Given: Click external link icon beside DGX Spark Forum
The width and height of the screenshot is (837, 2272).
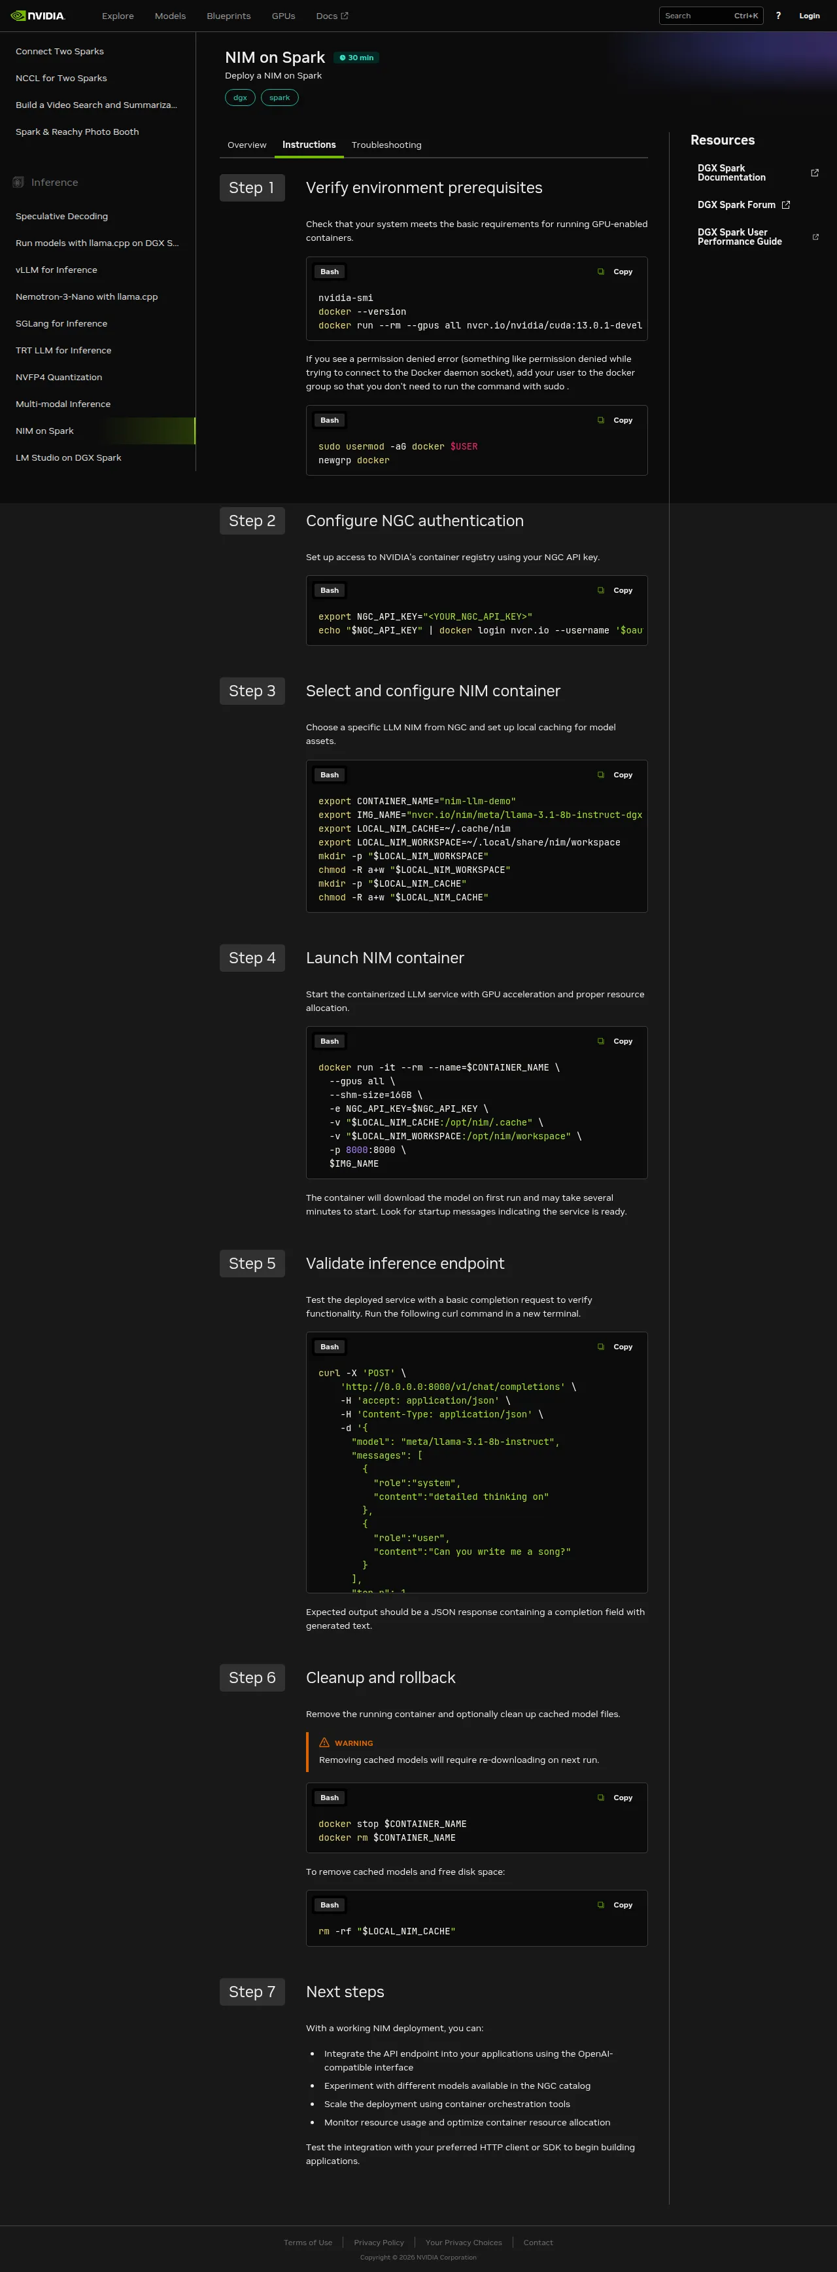Looking at the screenshot, I should (785, 205).
